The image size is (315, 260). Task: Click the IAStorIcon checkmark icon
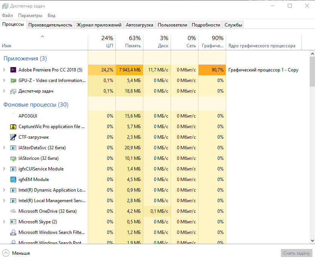13,158
